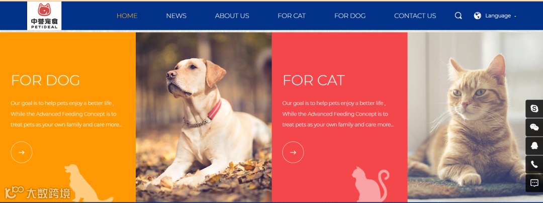Open the ABOUT US menu item
This screenshot has width=543, height=203.
tap(232, 16)
